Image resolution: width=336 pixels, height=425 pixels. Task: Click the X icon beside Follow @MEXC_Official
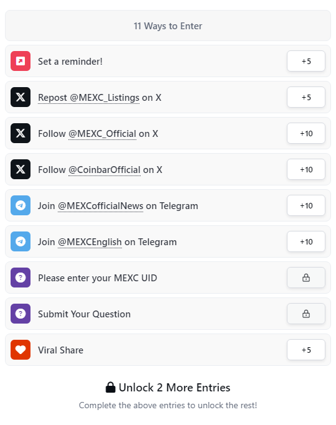pos(21,133)
